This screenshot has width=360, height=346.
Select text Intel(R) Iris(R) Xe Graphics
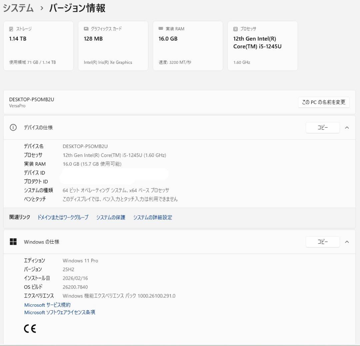(x=108, y=62)
